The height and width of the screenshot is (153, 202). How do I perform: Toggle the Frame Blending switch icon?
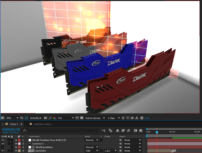(123, 131)
